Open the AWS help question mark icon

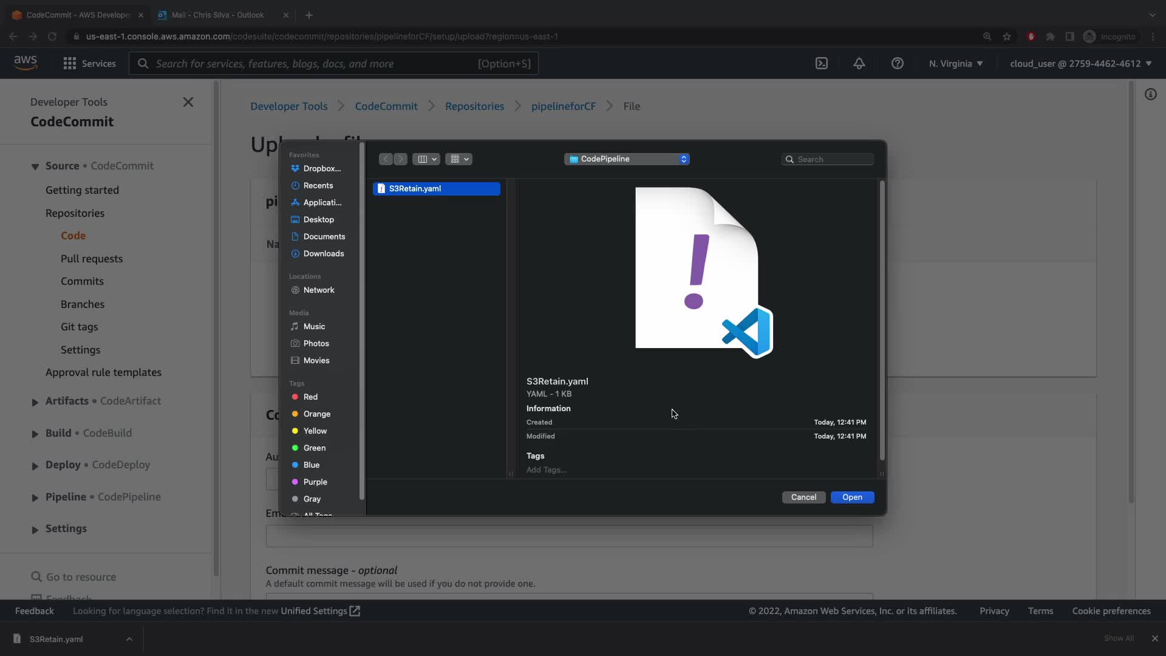897,63
